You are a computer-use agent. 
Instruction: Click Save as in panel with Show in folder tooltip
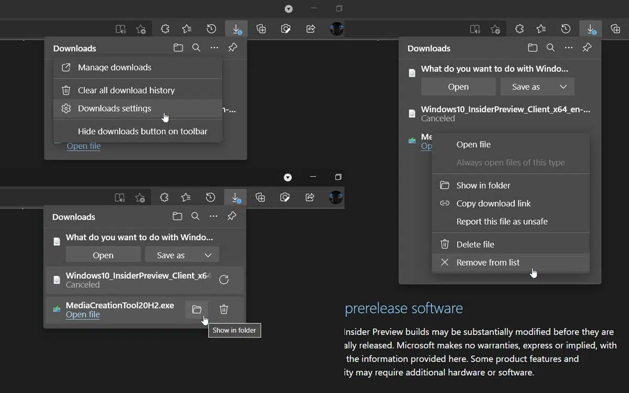click(171, 255)
